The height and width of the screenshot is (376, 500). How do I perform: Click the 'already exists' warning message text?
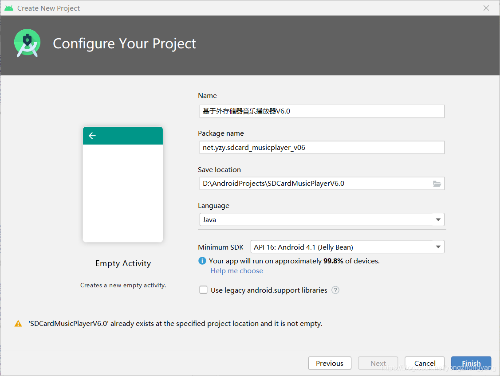(x=175, y=324)
